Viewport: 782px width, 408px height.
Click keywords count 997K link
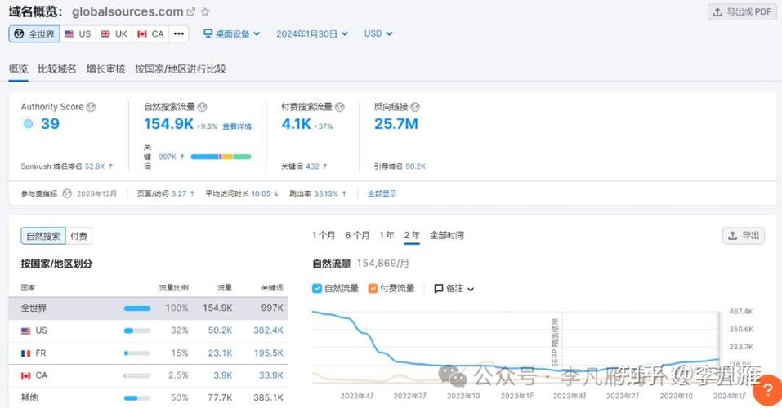(x=168, y=157)
